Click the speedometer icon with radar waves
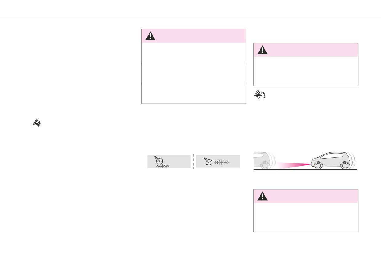Viewport: 381px width, 253px height. (260, 95)
